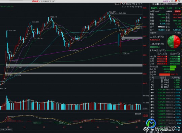
Task: Click the 排名 ranking link
Action: [179, 33]
